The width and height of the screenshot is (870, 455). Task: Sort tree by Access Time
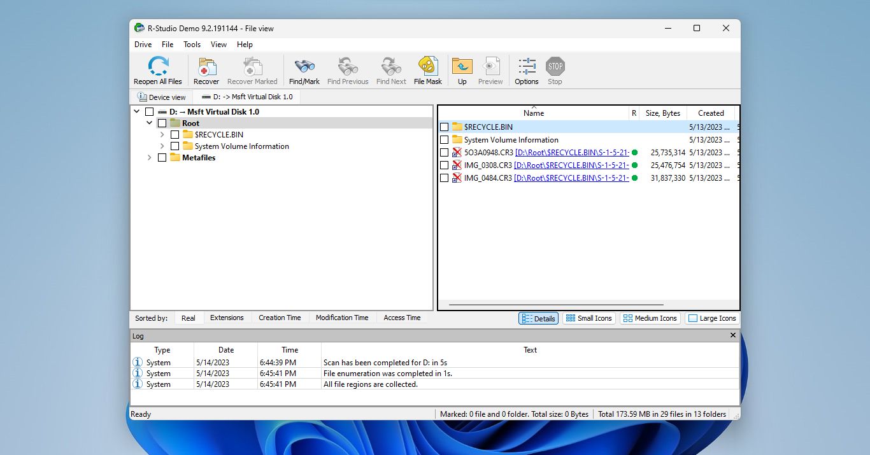402,318
